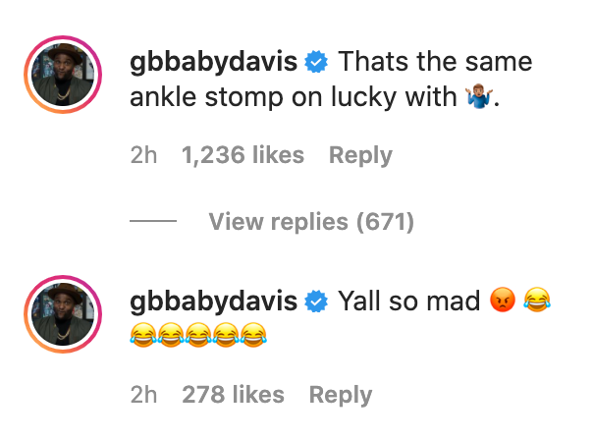This screenshot has width=593, height=440.
Task: Click the line beside View replies
Action: [153, 221]
